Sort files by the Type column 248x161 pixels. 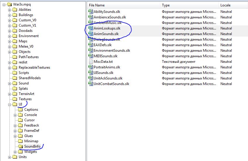click(x=189, y=5)
